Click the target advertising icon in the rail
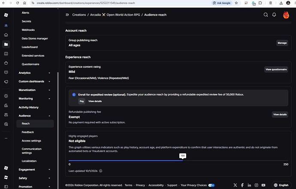 coord(6,124)
